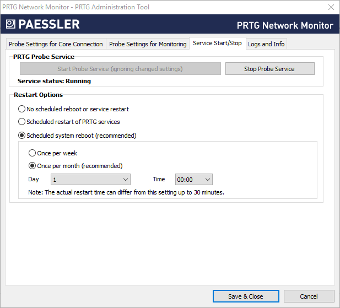Viewport: 340px width, 308px height.
Task: Open the Probe Settings for Monitoring tab
Action: click(148, 44)
